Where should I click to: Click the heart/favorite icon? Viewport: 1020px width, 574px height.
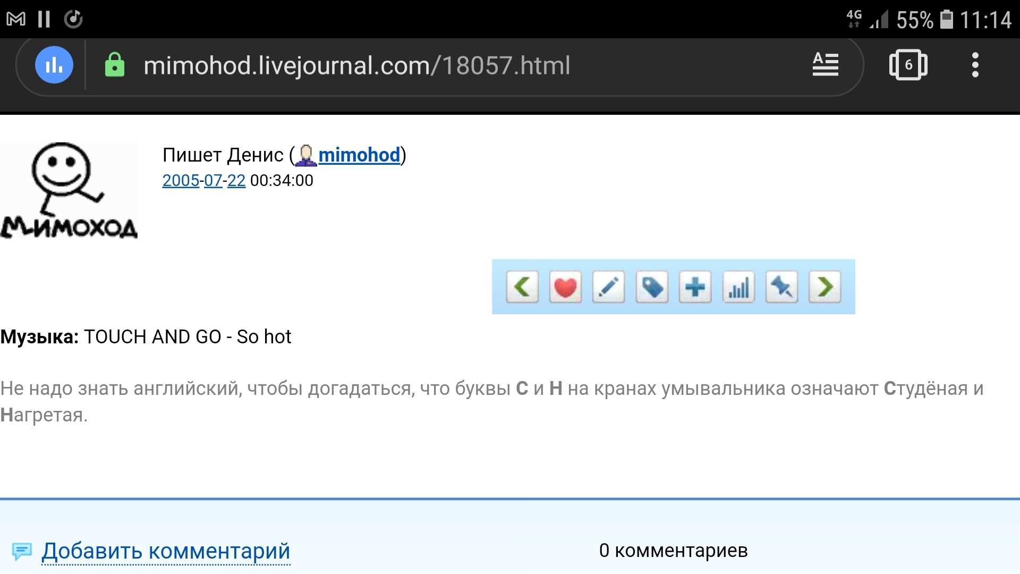[565, 286]
